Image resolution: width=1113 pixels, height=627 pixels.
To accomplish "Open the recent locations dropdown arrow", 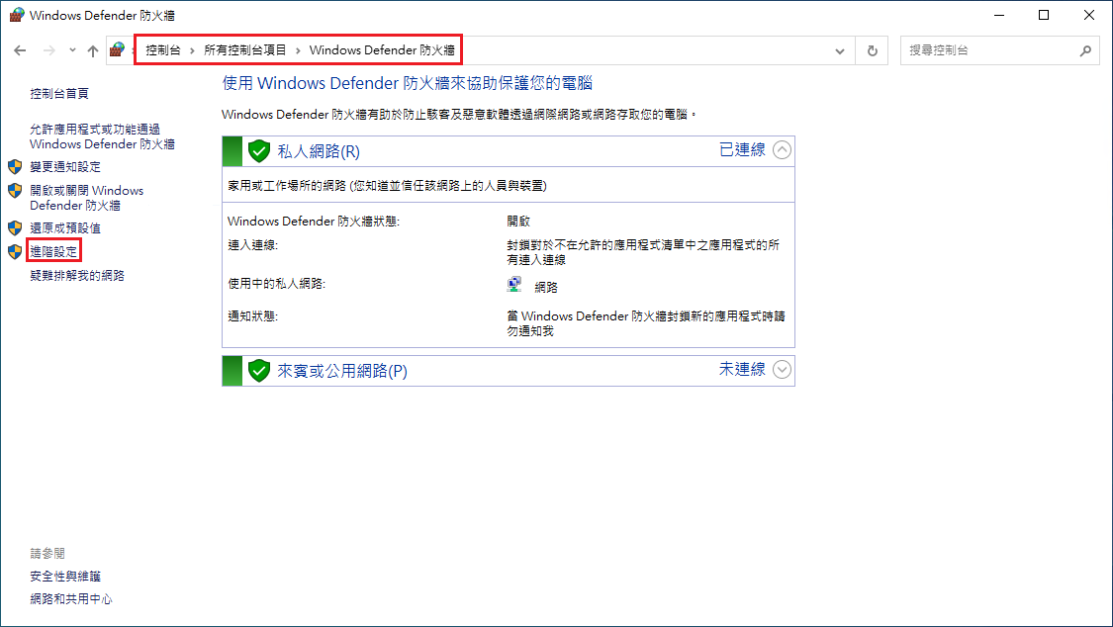I will click(72, 50).
